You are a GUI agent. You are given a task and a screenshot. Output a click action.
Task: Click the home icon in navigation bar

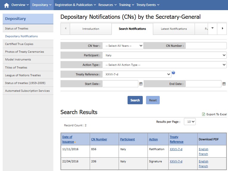pos(6,5)
